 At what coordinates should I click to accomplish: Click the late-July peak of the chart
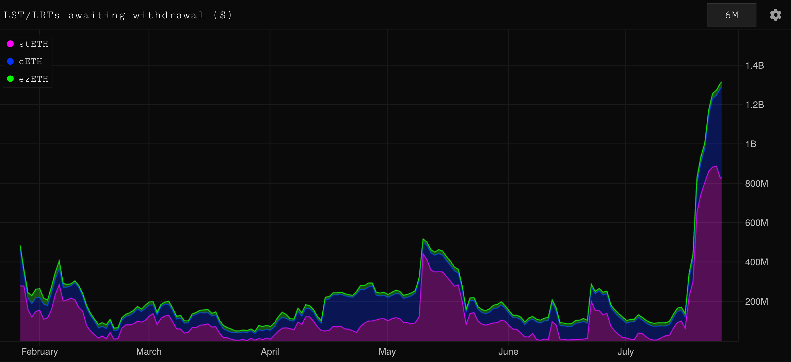click(721, 82)
